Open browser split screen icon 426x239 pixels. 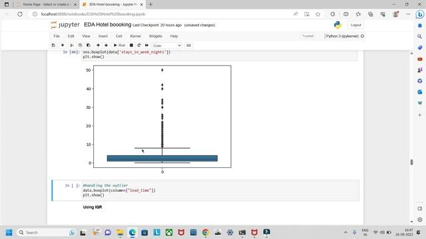[x=346, y=14]
